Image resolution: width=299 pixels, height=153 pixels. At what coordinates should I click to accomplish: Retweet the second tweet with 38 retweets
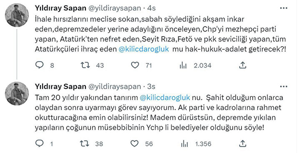pyautogui.click(x=85, y=143)
